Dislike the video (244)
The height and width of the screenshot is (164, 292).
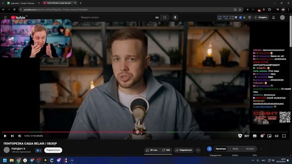click(166, 150)
